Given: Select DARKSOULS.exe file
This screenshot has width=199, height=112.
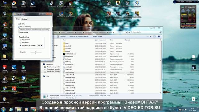Looking at the screenshot, I should point(70,54).
